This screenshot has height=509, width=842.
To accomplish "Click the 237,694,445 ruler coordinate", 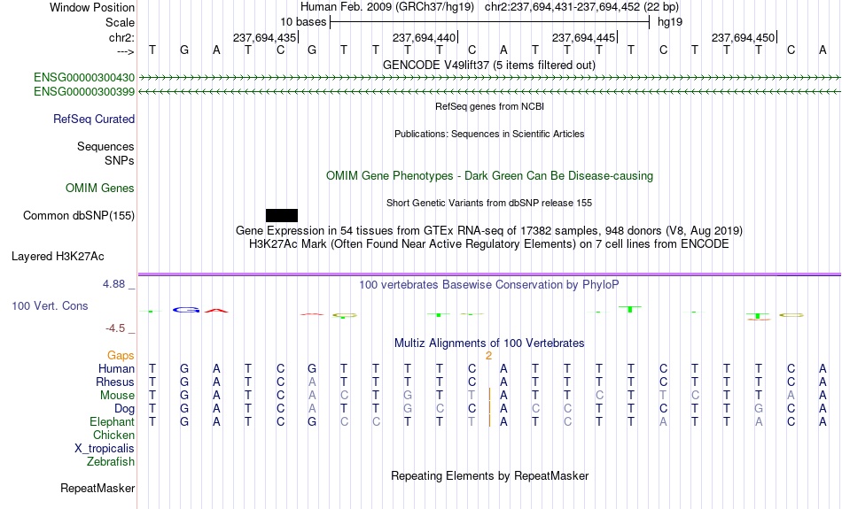I will (583, 37).
